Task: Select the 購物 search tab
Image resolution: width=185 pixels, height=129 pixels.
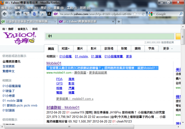Action: click(x=138, y=49)
